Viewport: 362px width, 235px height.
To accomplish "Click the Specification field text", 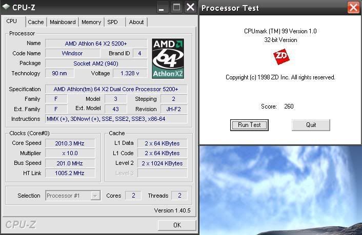I will (x=116, y=89).
